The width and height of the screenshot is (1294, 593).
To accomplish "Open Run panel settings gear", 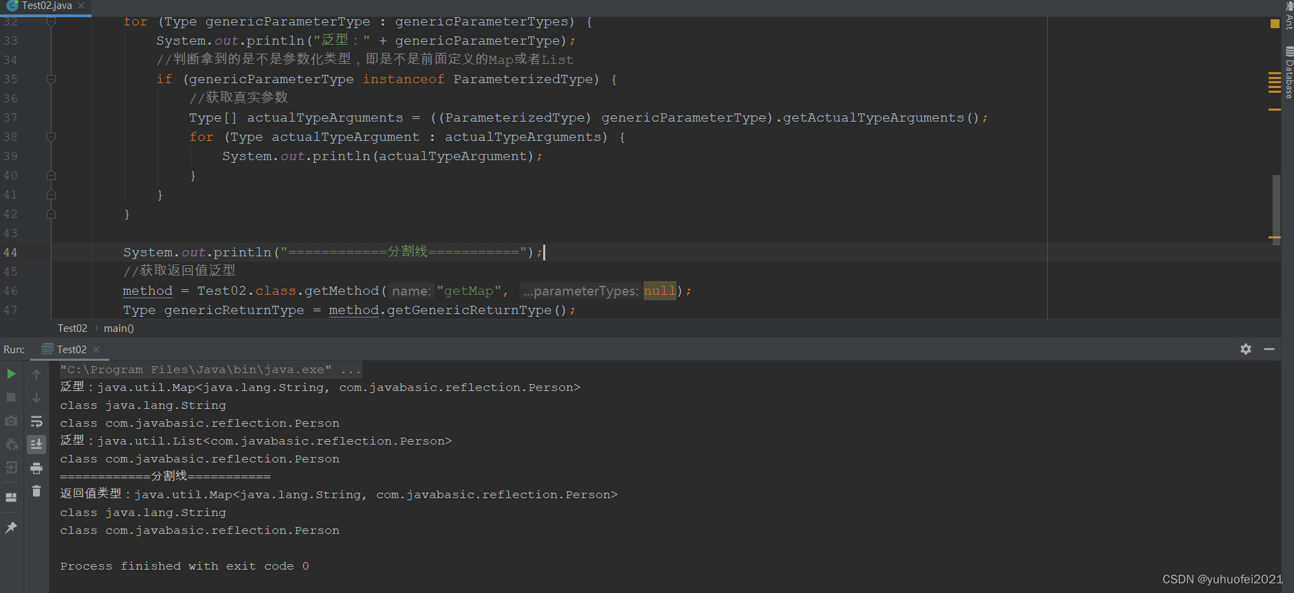I will (1246, 349).
